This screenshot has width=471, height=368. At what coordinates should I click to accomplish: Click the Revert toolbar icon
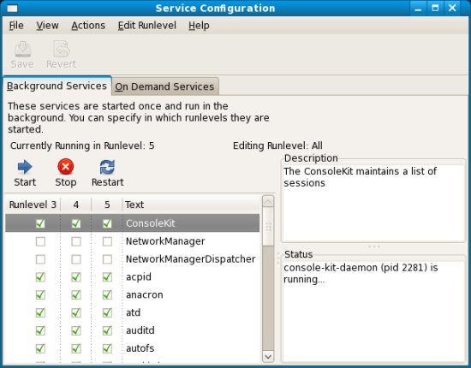pos(62,50)
